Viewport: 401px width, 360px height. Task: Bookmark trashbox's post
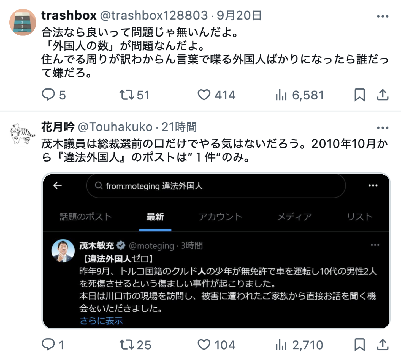coord(359,95)
